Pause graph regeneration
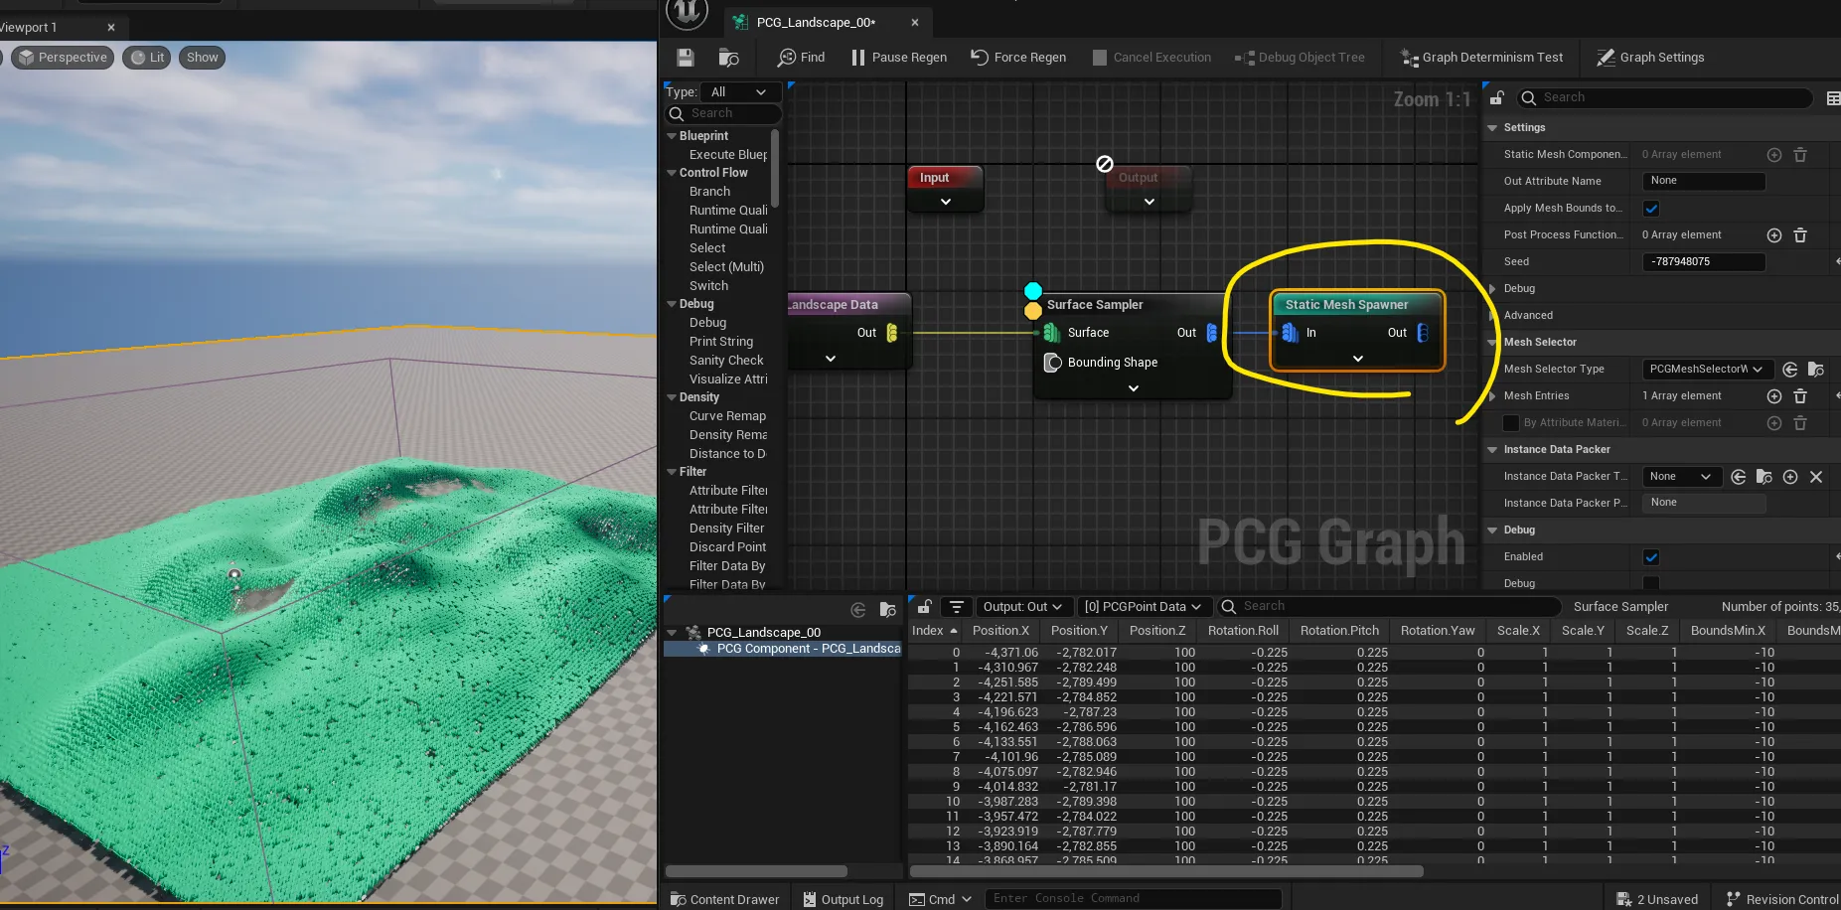The height and width of the screenshot is (910, 1841). coord(898,58)
